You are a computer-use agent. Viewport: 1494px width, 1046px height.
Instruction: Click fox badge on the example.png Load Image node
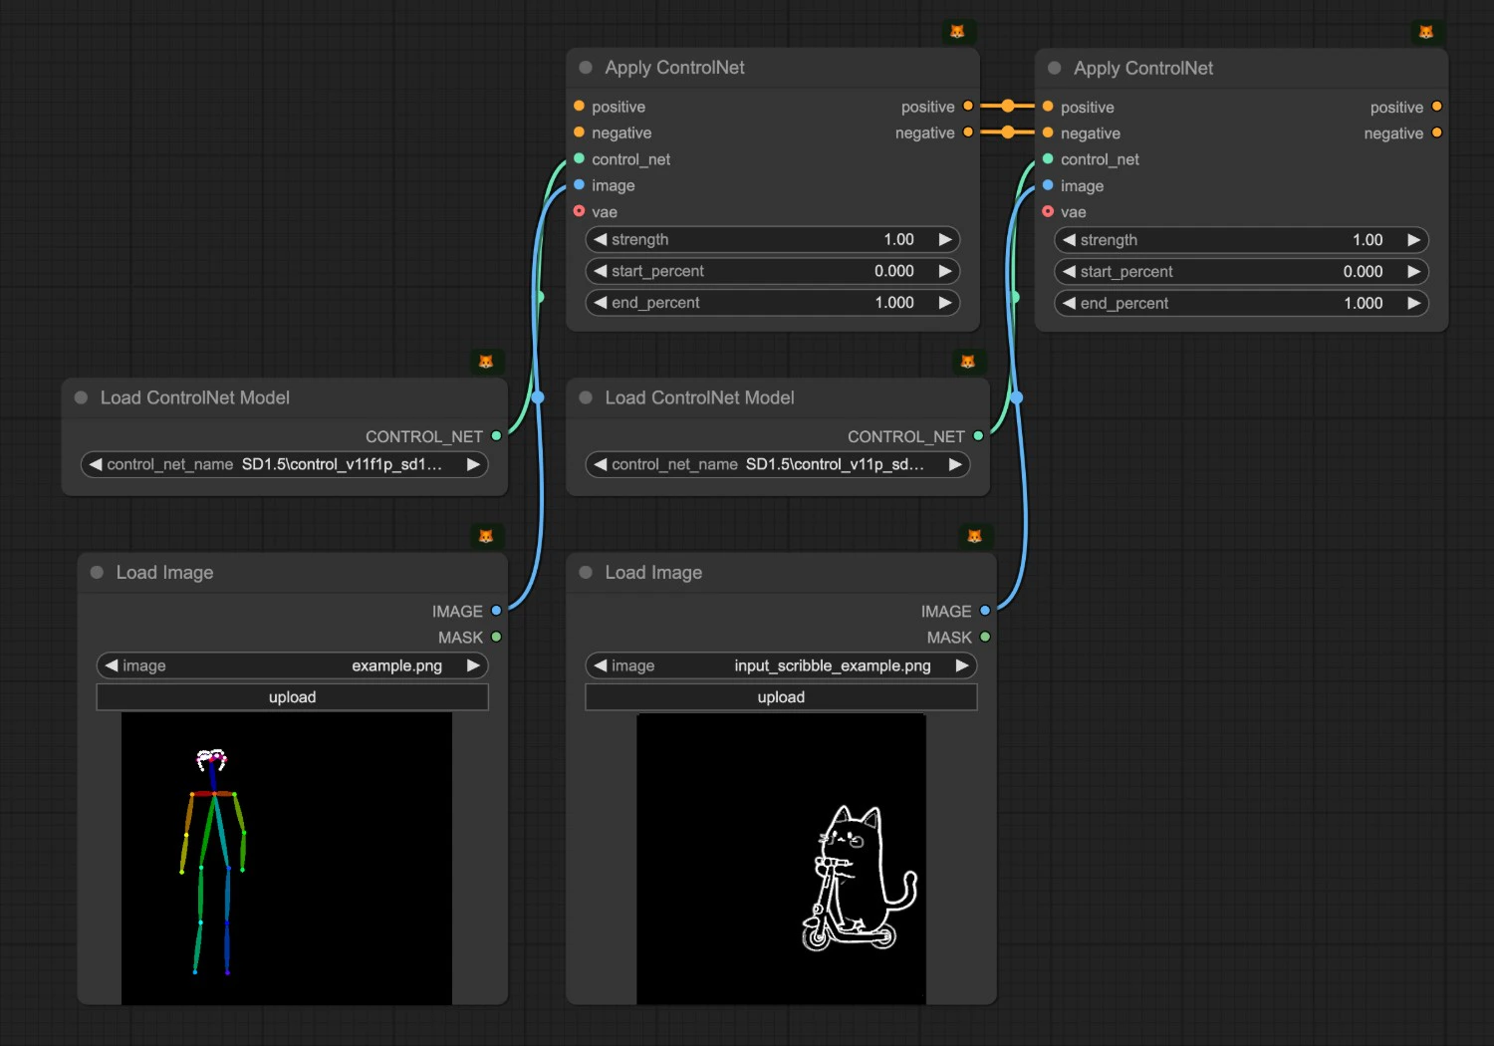486,536
